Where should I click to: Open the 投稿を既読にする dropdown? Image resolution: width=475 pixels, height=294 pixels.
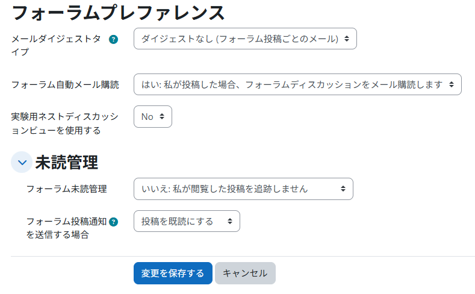187,221
